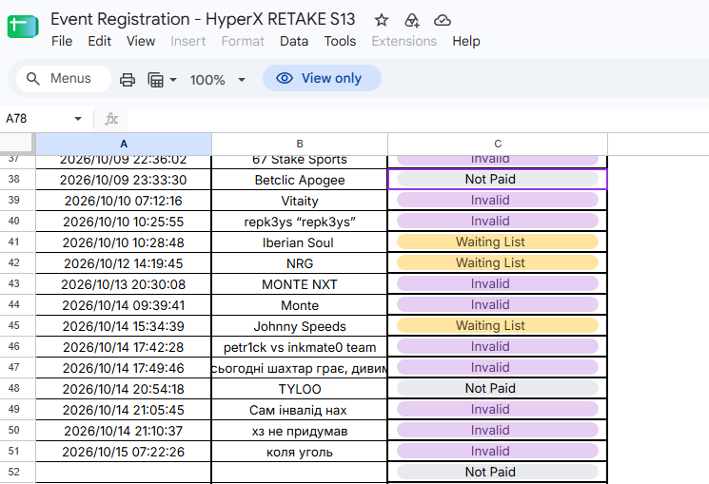Open the Invalid dropdown for MONTE NXT
Viewport: 709px width, 484px height.
(498, 283)
